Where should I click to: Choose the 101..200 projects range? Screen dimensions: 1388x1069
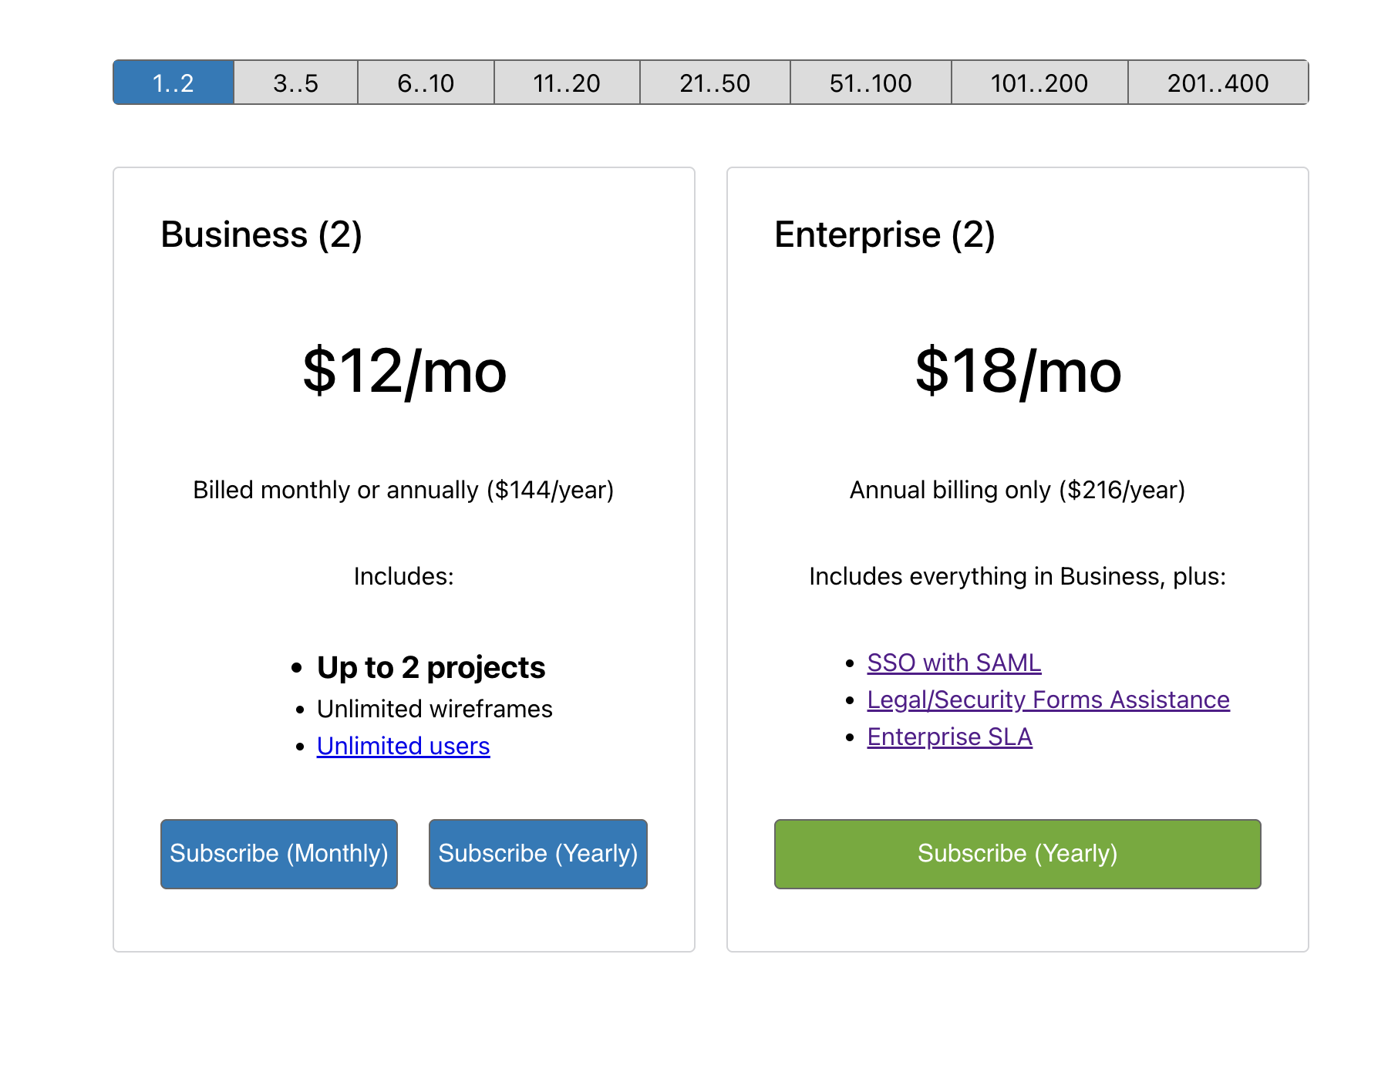pyautogui.click(x=1039, y=83)
